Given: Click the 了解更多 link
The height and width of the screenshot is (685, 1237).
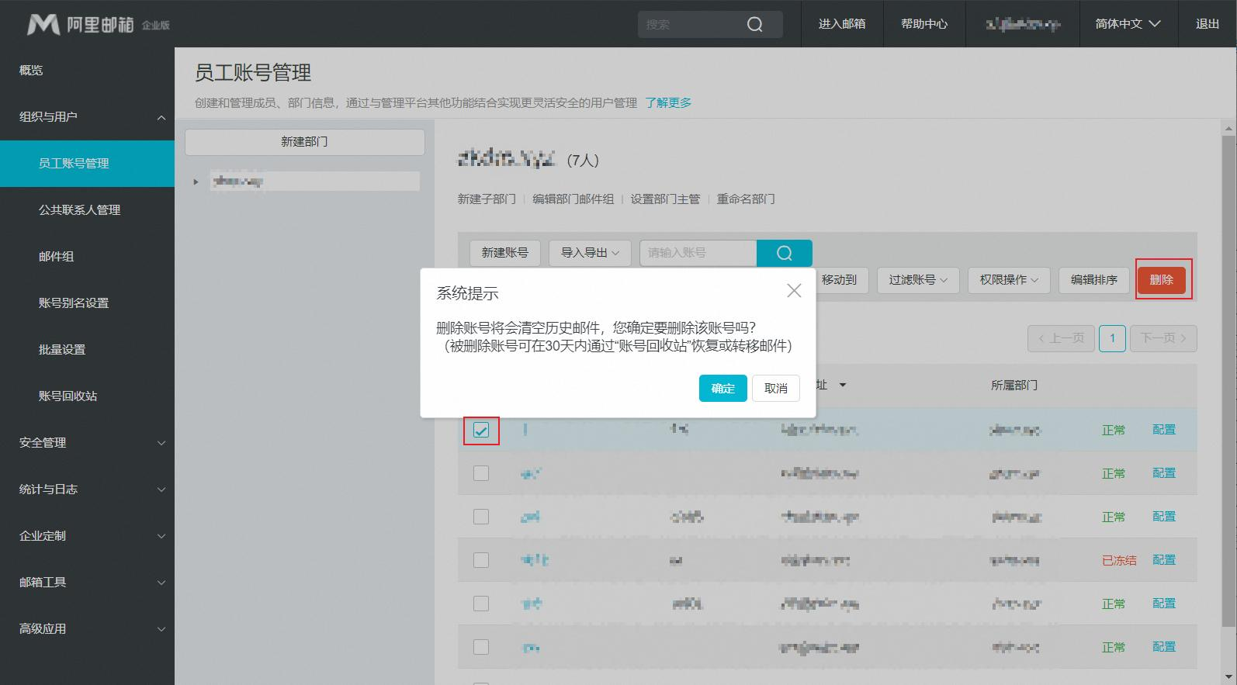Looking at the screenshot, I should point(668,102).
